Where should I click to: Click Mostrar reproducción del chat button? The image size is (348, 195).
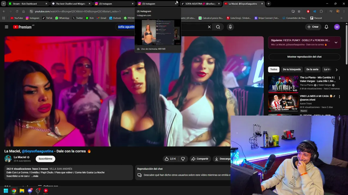[x=304, y=57]
